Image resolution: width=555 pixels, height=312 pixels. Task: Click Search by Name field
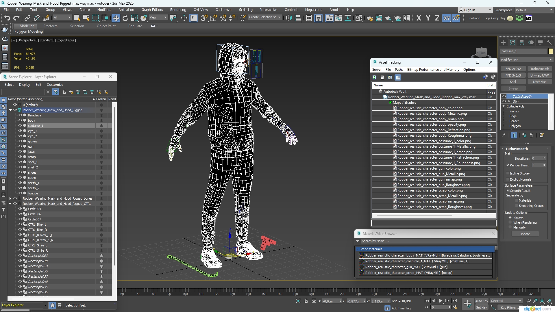(x=428, y=241)
